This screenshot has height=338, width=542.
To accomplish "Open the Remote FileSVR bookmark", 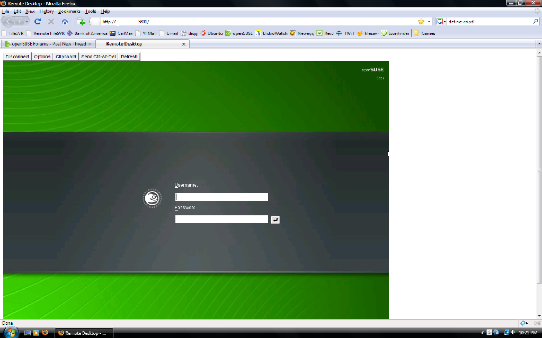I will pyautogui.click(x=45, y=33).
